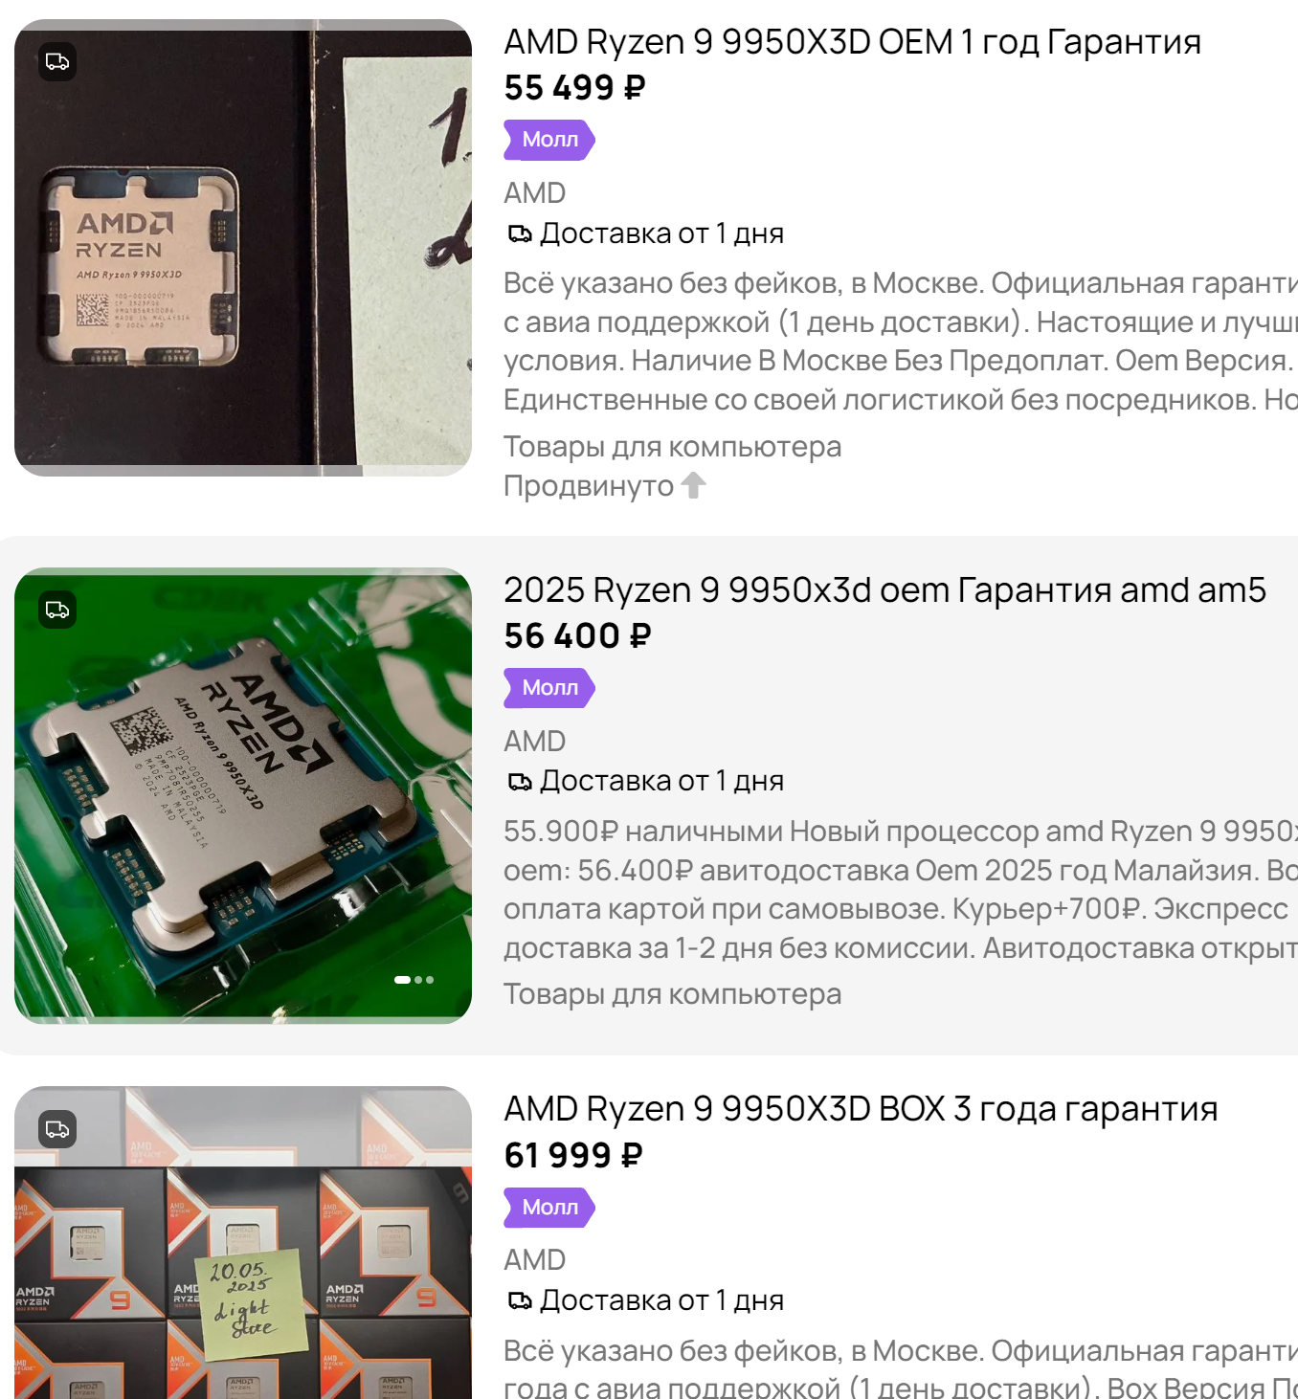The width and height of the screenshot is (1298, 1399).
Task: Open the photo of boxed Ryzen 9 processors
Action: 243,1242
